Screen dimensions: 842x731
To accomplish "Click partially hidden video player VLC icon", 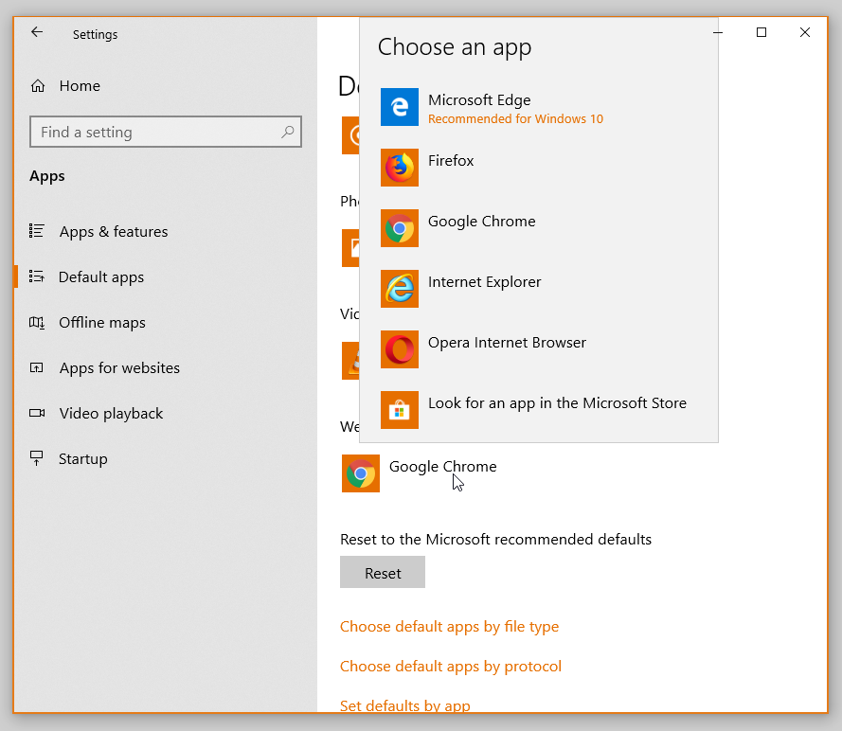I will 350,361.
